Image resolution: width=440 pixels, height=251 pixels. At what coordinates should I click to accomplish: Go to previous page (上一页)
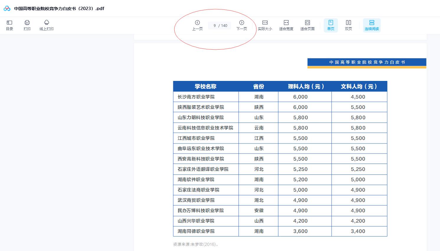tap(197, 25)
